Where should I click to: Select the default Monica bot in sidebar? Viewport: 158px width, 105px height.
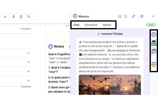154,34
